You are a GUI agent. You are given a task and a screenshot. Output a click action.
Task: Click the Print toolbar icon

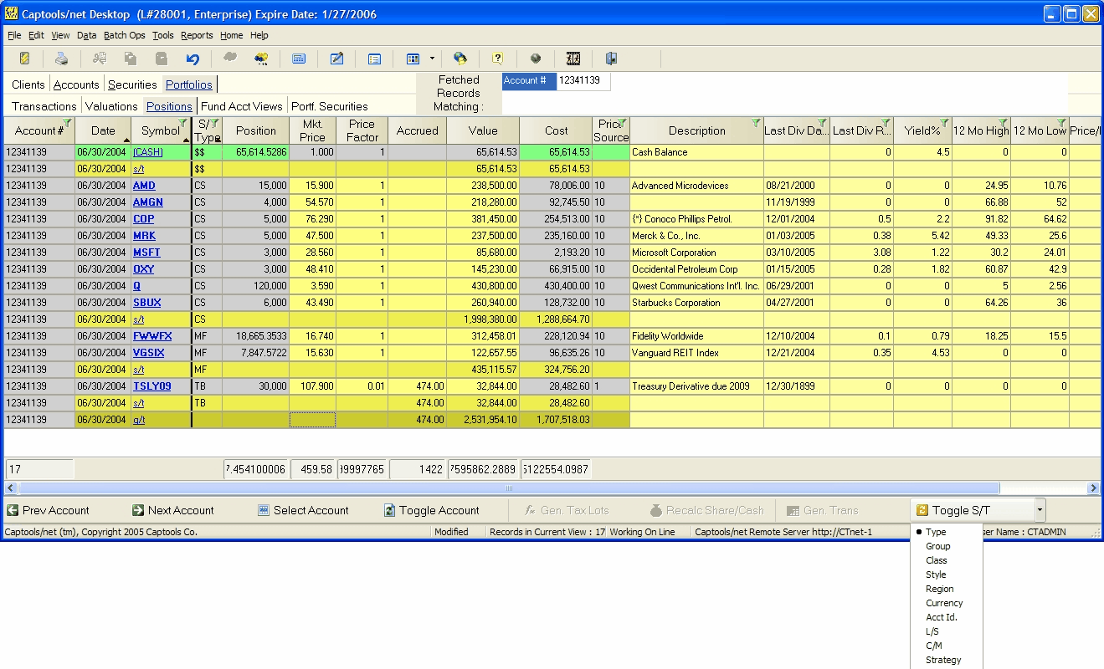tap(60, 59)
